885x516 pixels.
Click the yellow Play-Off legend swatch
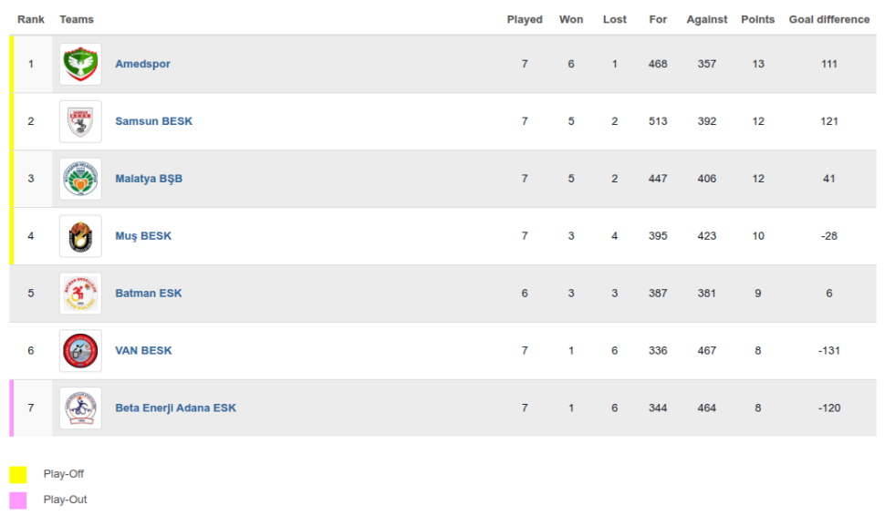[x=18, y=475]
